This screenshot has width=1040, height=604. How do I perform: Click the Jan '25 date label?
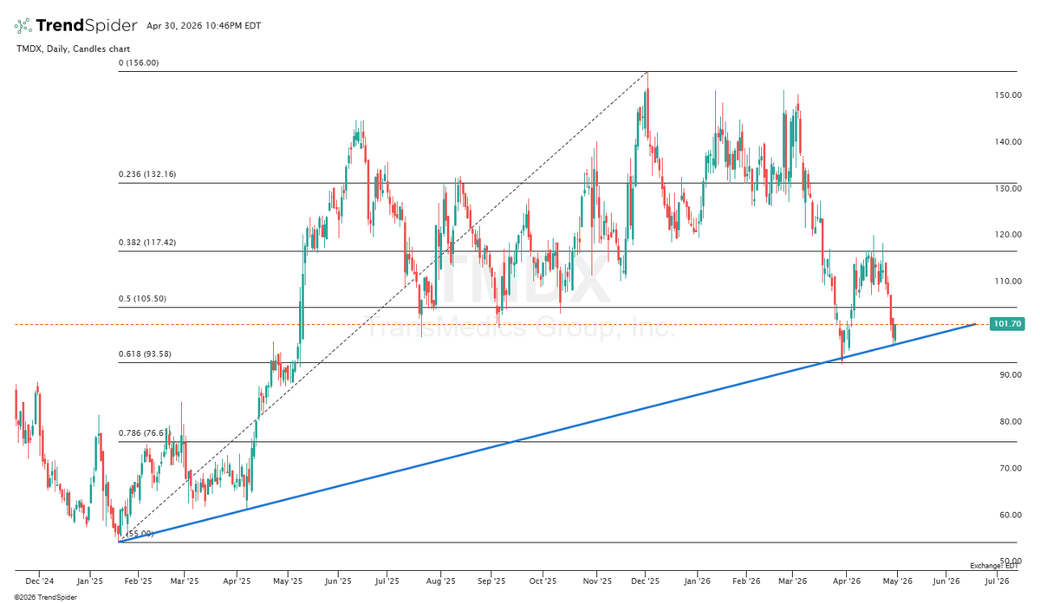tap(89, 582)
